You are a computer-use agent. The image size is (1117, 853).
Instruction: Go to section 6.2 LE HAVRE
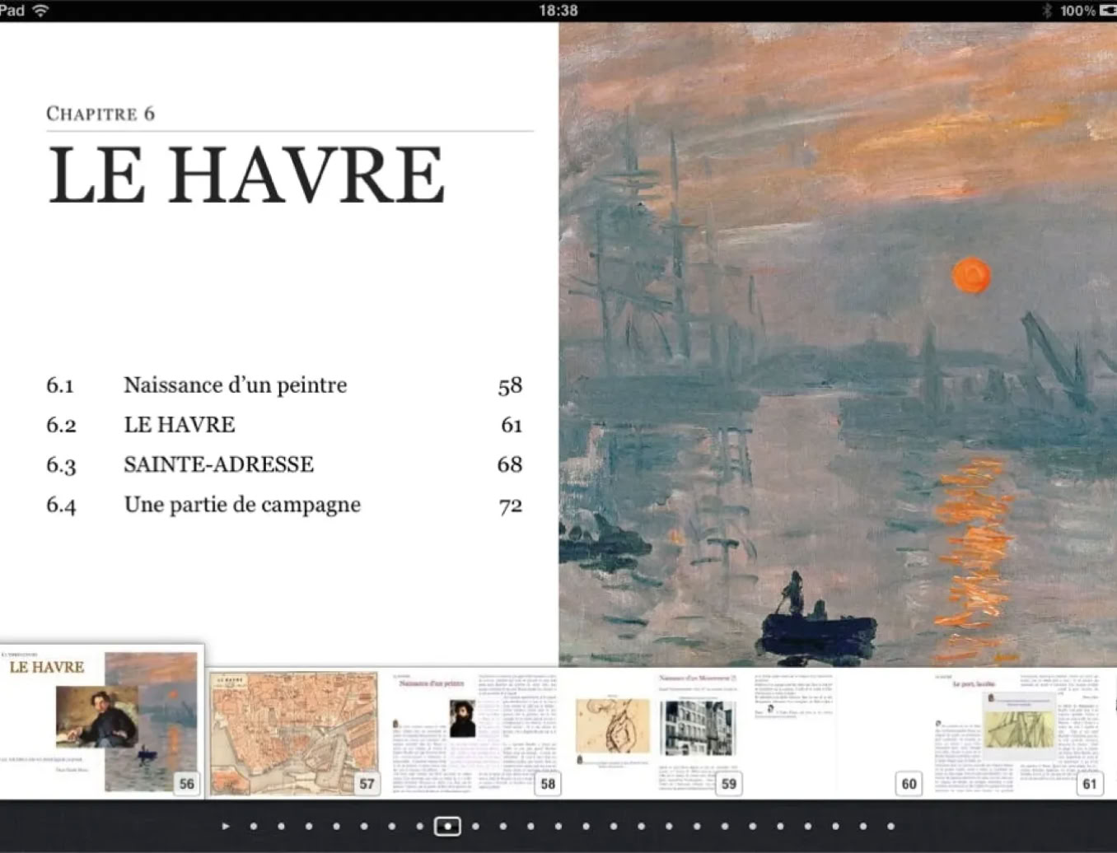[x=180, y=425]
